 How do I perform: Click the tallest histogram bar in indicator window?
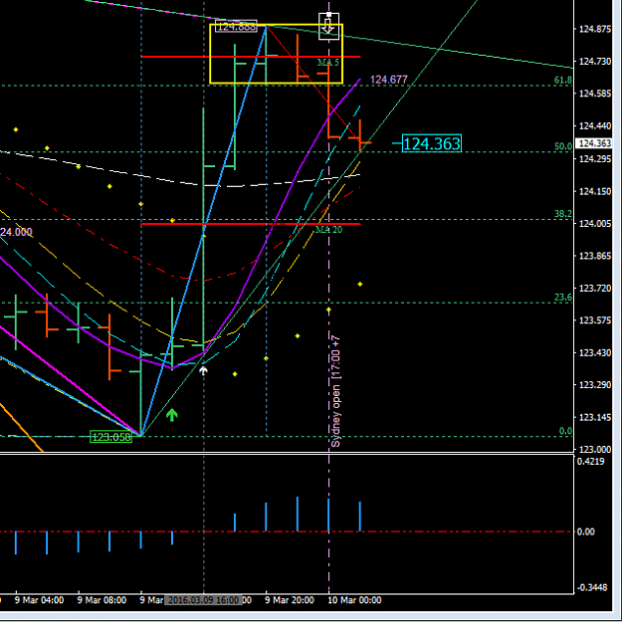coord(298,515)
